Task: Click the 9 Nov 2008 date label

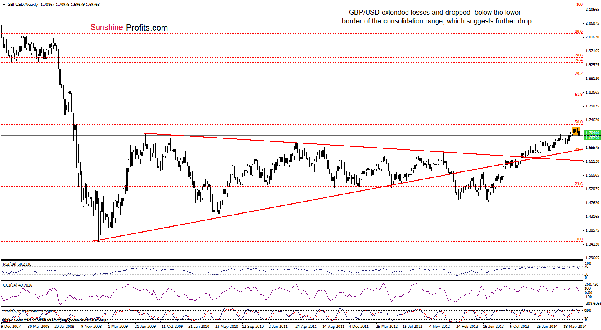Action: coord(91,326)
